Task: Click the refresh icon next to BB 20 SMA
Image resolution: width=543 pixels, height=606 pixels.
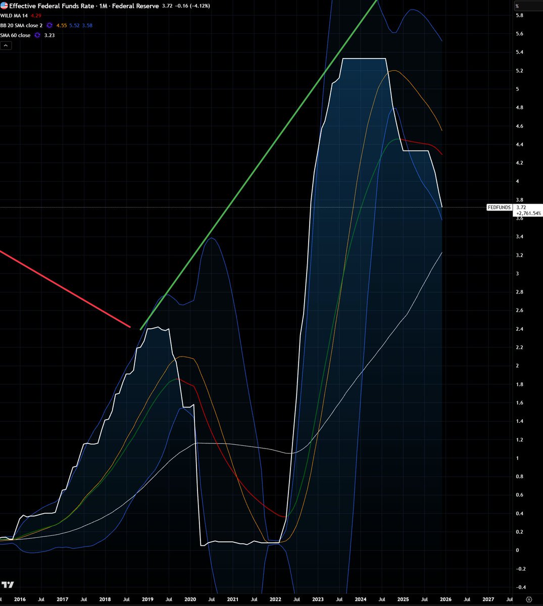Action: coord(50,25)
